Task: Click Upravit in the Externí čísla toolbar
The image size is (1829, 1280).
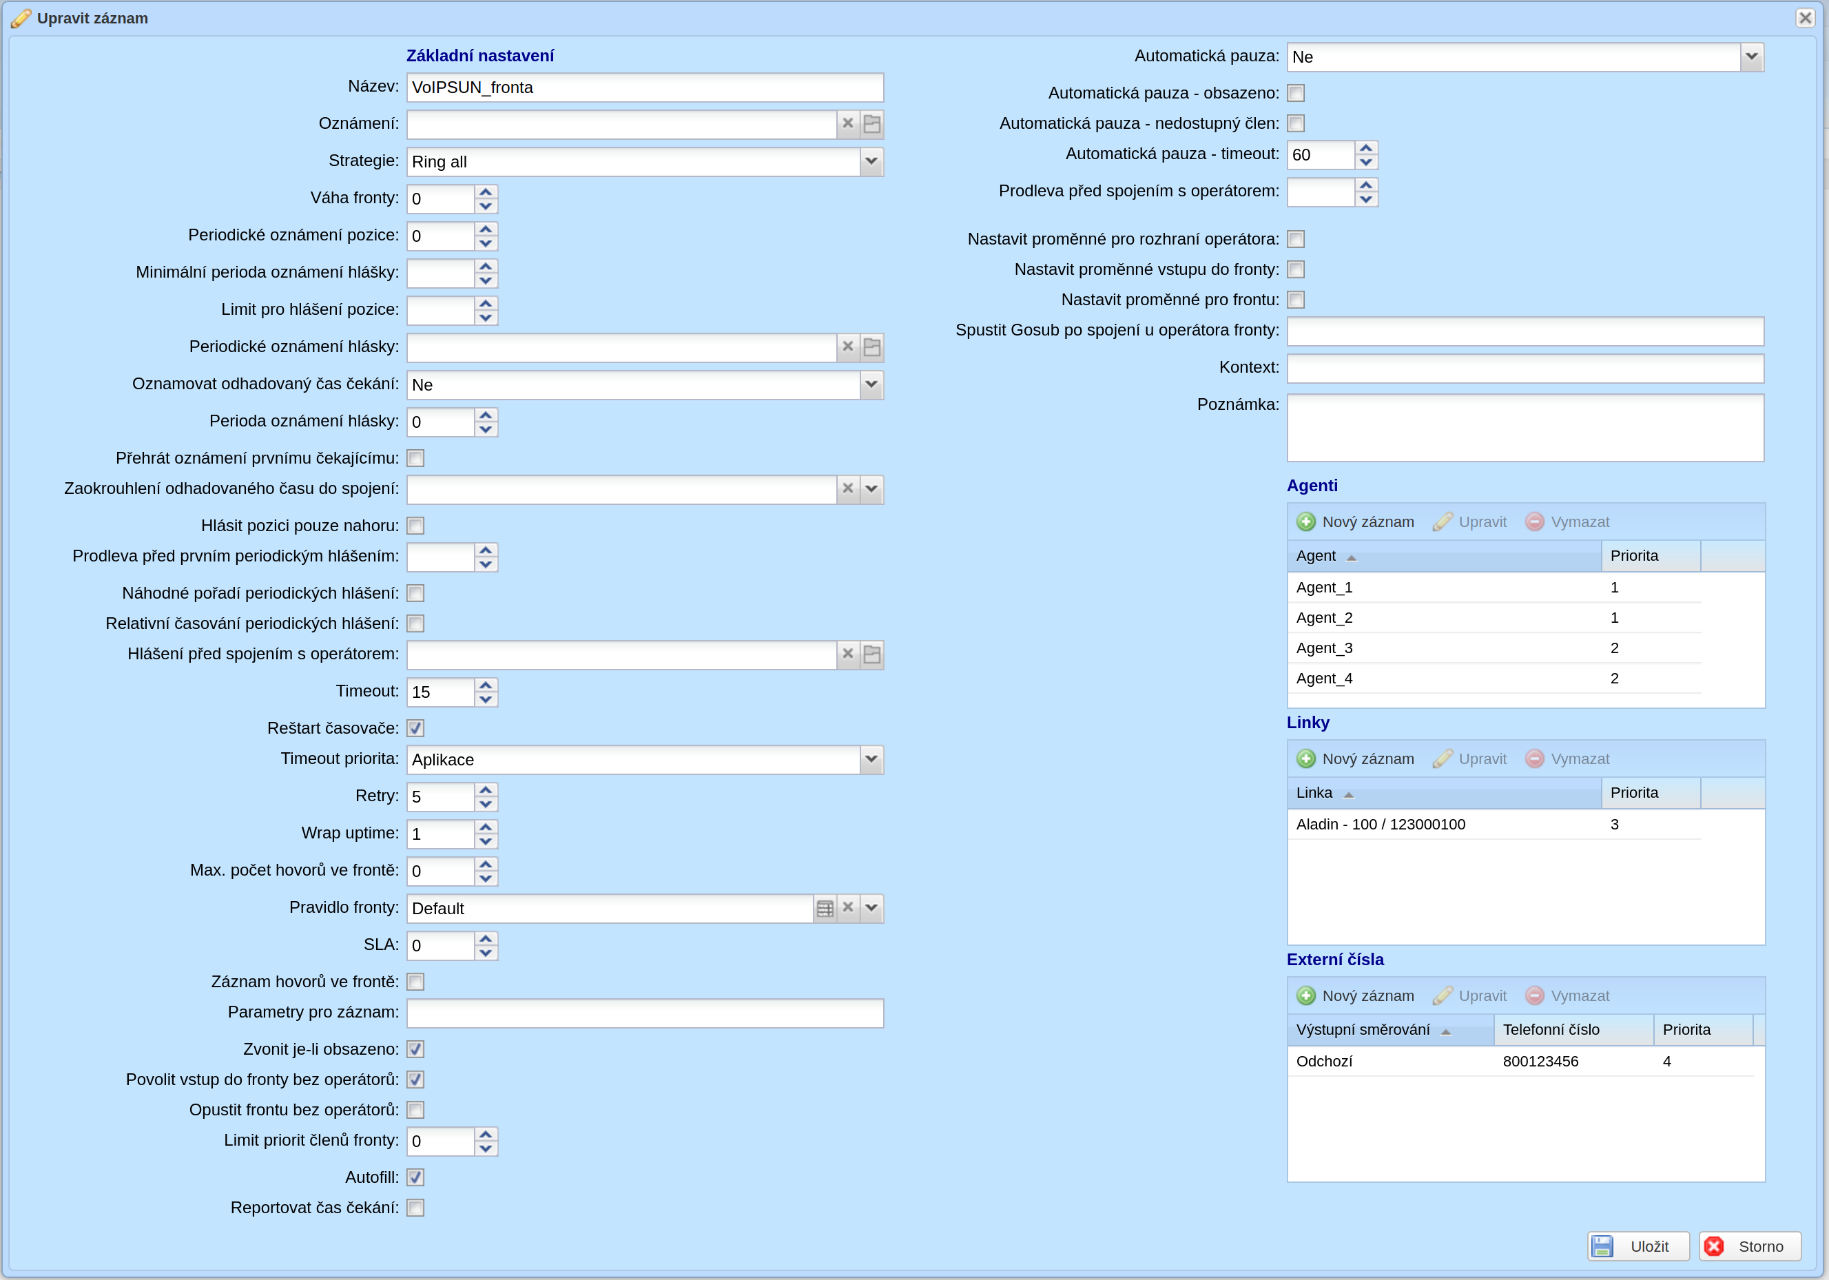Action: pyautogui.click(x=1469, y=995)
